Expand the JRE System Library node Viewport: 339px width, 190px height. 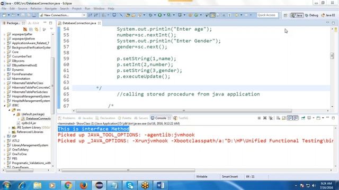coord(10,128)
